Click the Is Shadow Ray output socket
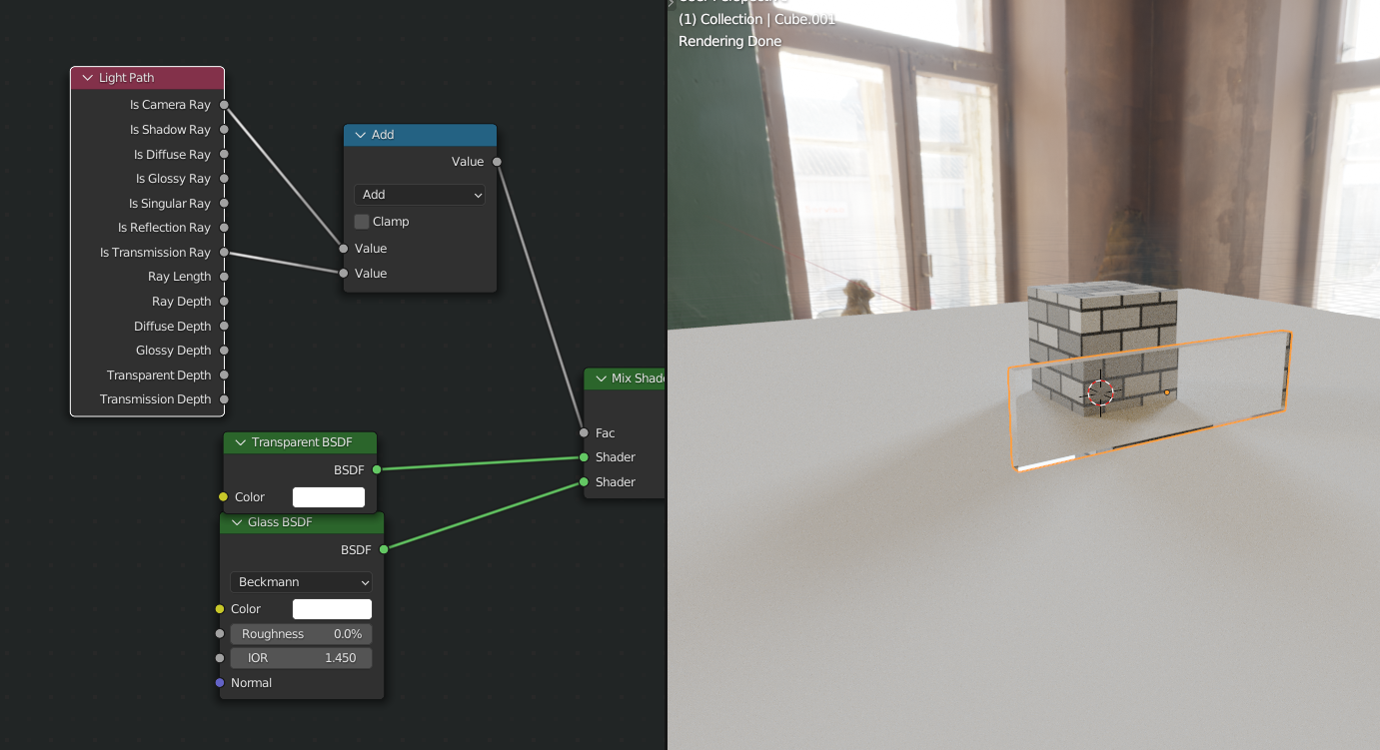 click(224, 130)
